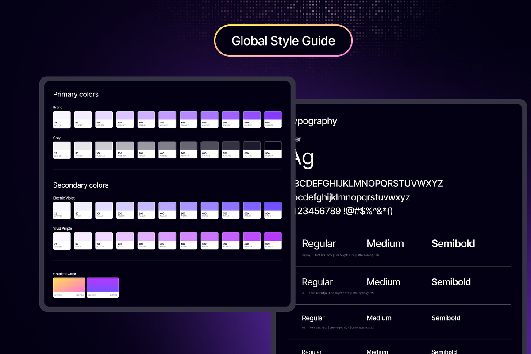531x354 pixels.
Task: Pick the Vivid Purple 800 swatch
Action: click(252, 241)
